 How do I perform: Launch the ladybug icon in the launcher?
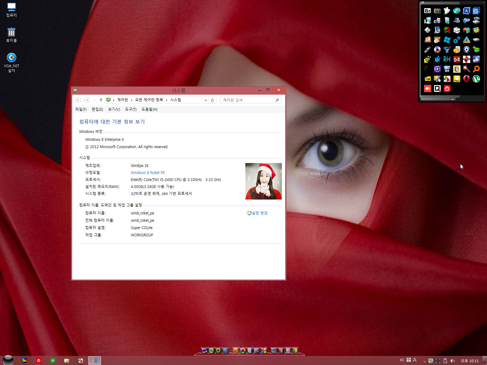(447, 30)
